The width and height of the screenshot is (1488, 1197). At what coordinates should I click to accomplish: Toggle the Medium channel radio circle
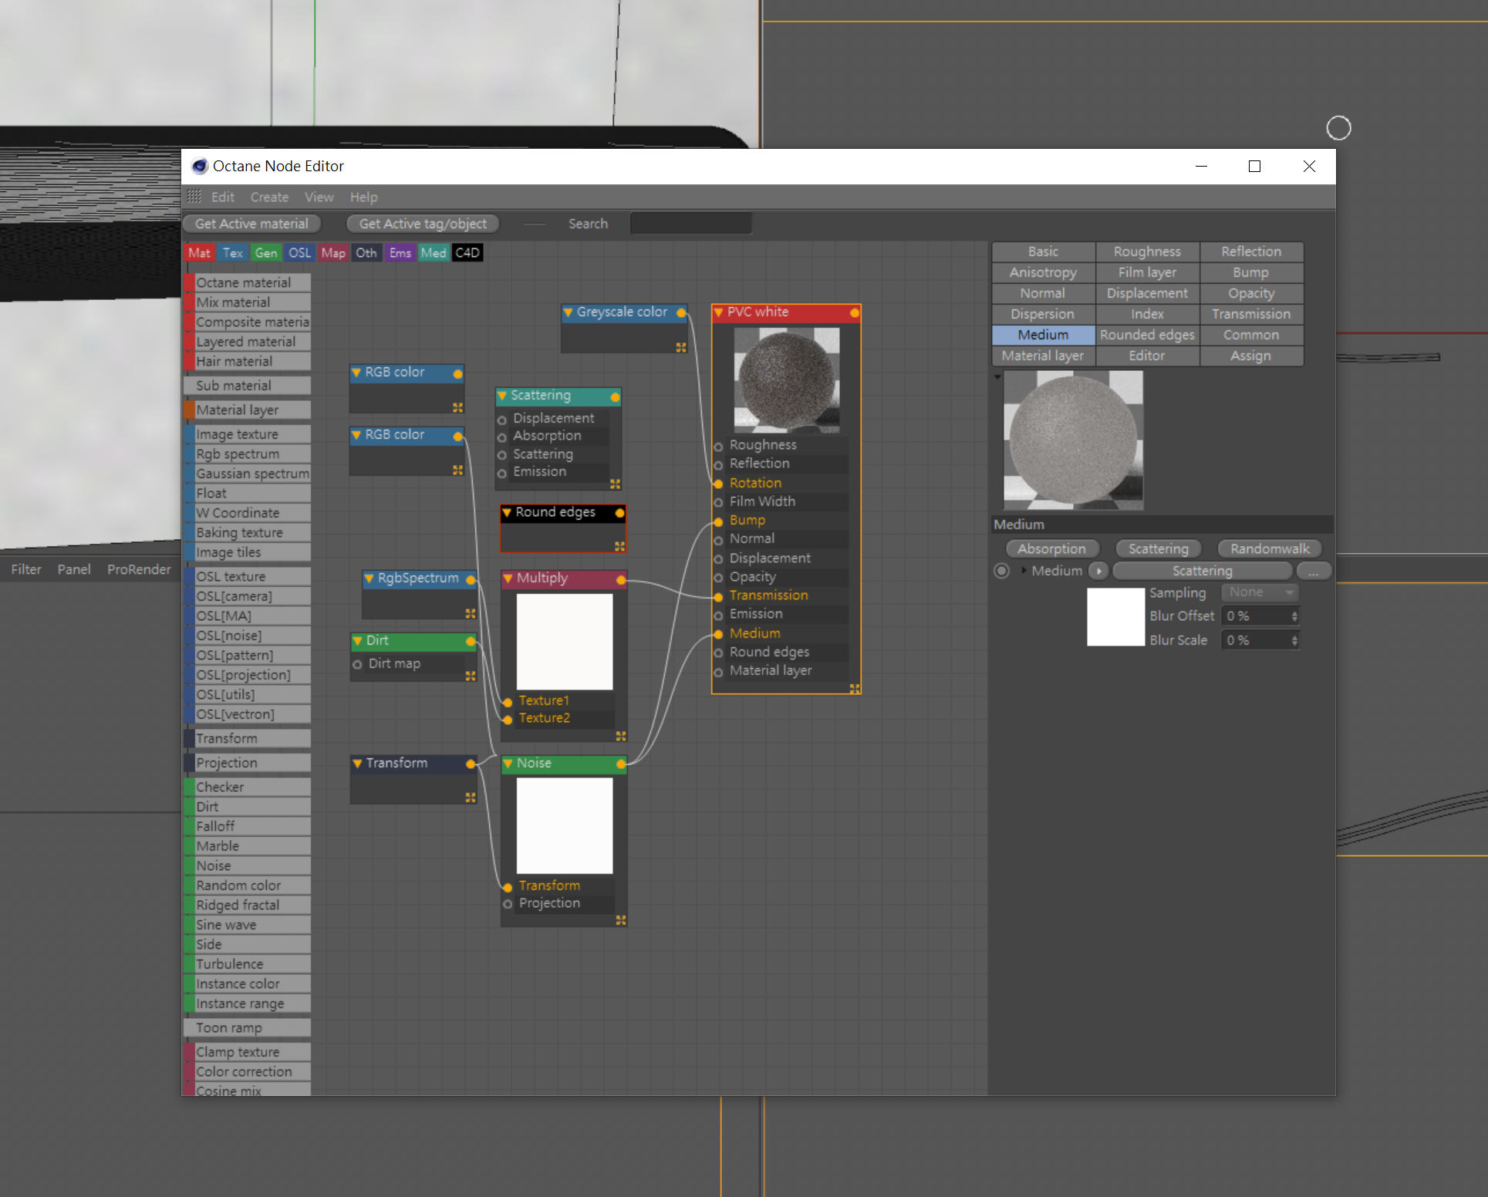1001,571
